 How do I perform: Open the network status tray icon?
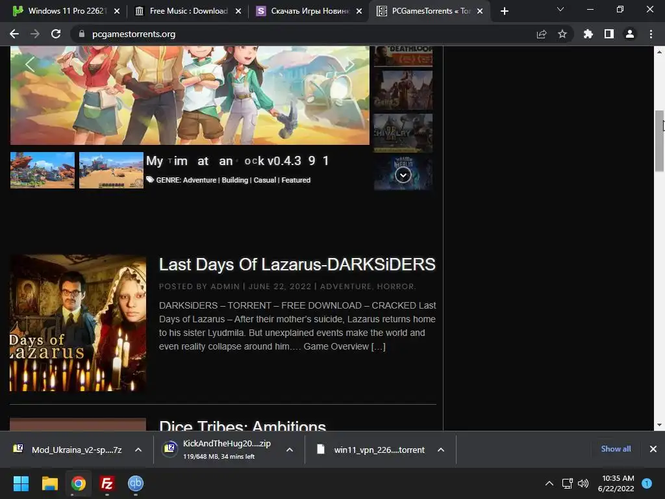(x=567, y=483)
